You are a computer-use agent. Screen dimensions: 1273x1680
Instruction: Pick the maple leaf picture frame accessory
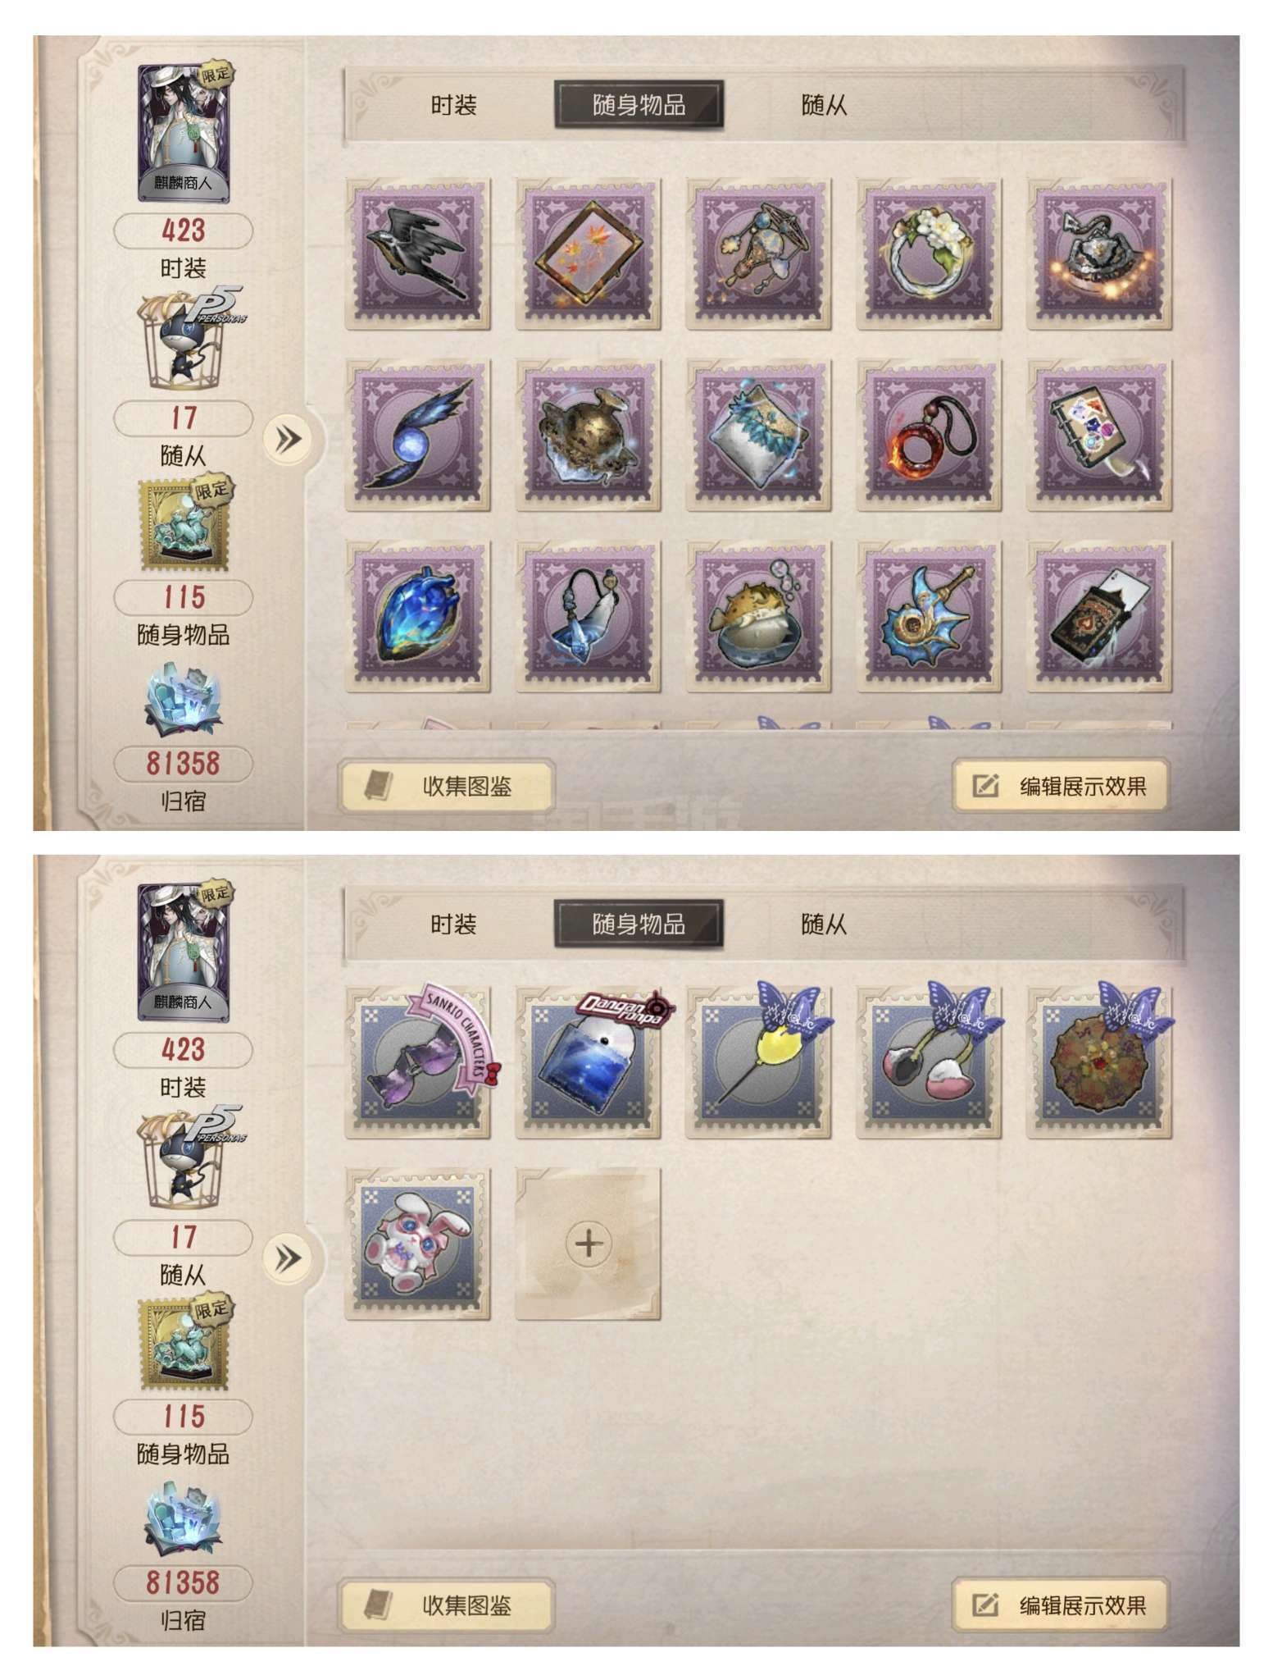(x=588, y=254)
